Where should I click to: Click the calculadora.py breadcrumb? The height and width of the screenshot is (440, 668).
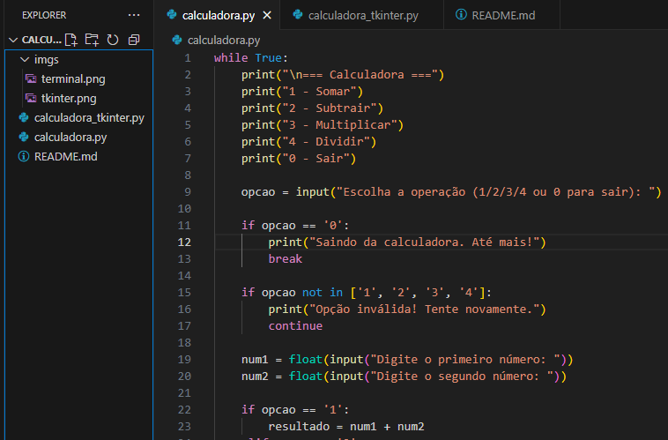click(224, 40)
